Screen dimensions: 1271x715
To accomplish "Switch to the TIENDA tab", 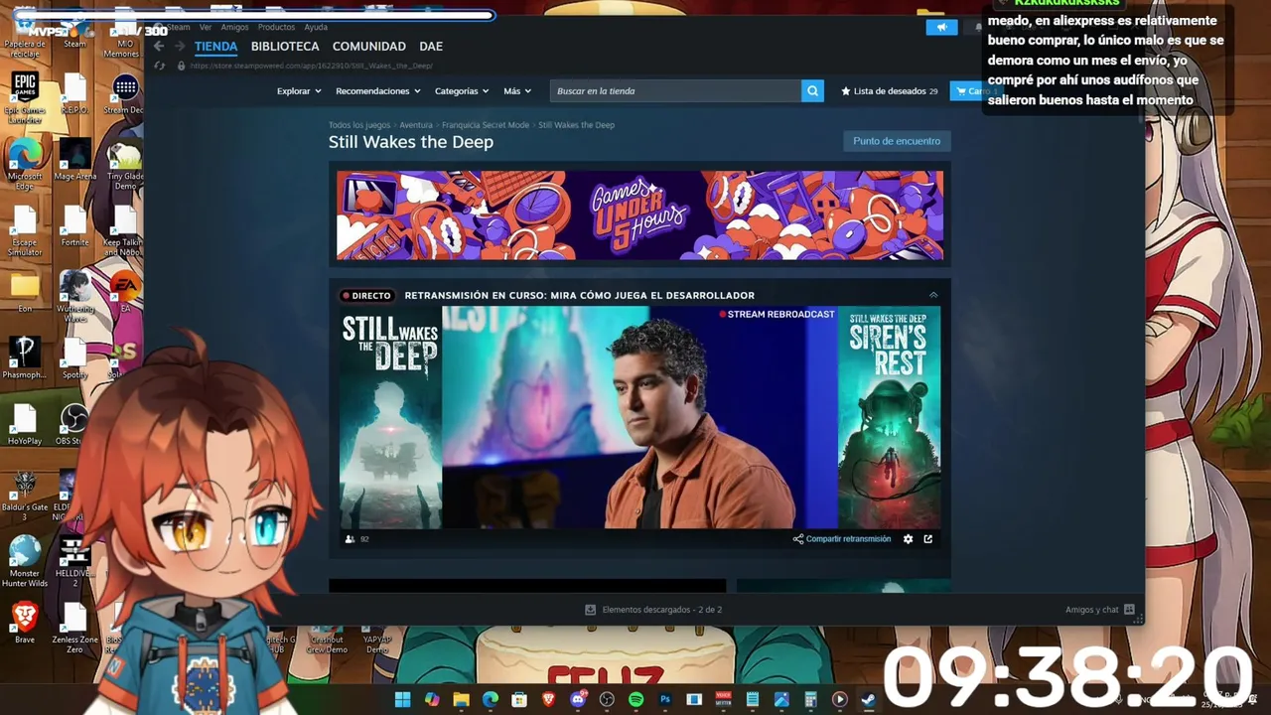I will pyautogui.click(x=215, y=46).
